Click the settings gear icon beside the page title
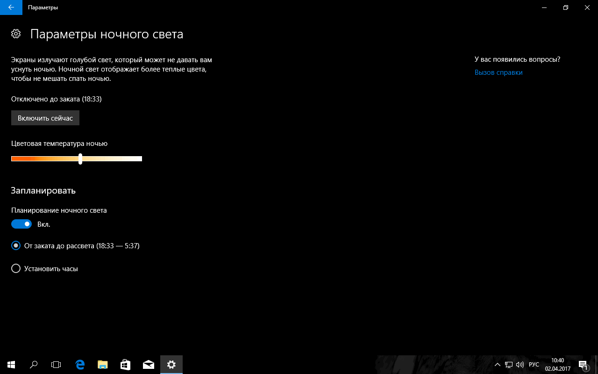The height and width of the screenshot is (374, 598). [x=16, y=34]
